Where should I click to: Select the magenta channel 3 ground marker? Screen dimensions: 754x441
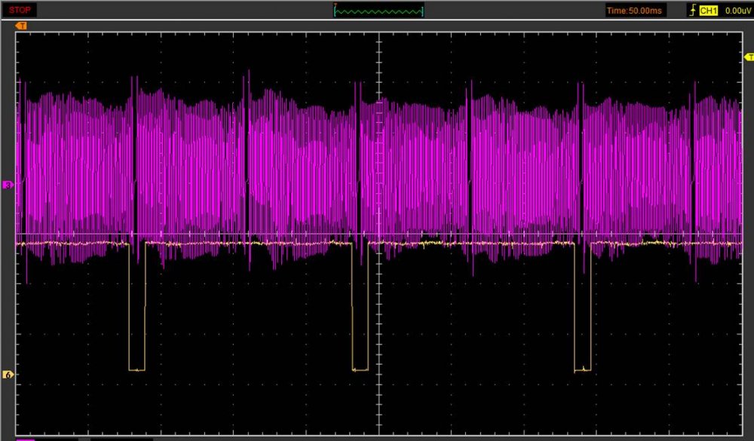click(x=8, y=185)
